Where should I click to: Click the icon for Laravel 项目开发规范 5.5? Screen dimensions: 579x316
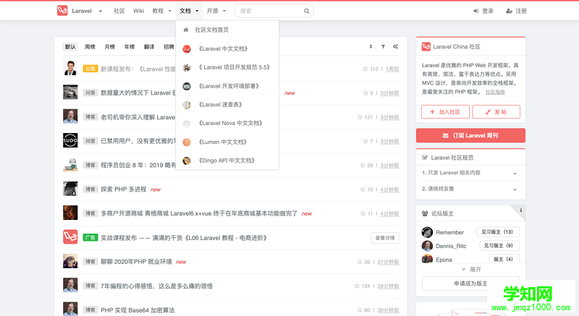tap(187, 67)
